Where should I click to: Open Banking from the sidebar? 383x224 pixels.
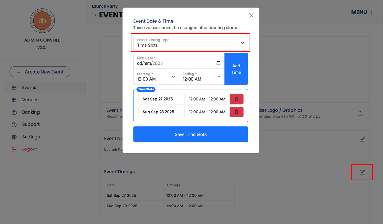click(x=31, y=112)
